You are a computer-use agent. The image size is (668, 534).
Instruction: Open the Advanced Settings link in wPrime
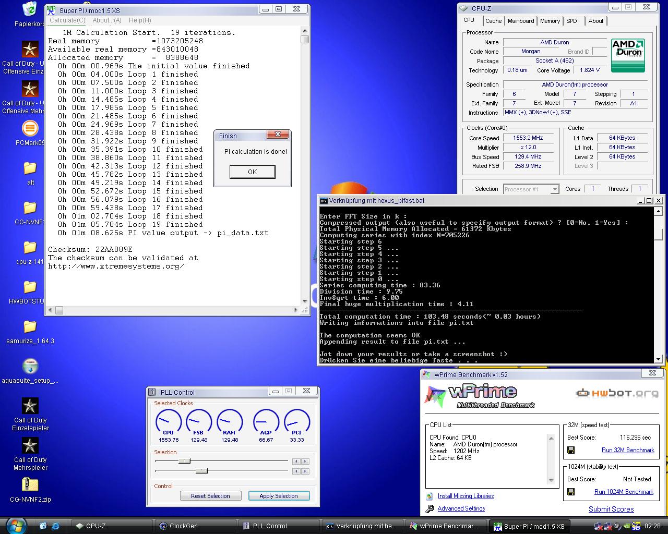tap(461, 508)
